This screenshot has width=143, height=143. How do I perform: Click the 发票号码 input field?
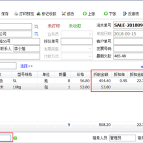[x=128, y=49]
